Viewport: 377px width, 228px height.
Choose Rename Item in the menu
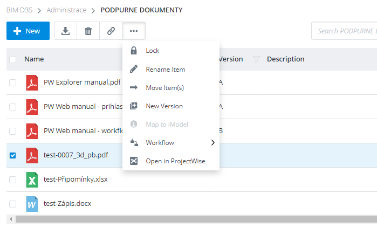tap(165, 70)
